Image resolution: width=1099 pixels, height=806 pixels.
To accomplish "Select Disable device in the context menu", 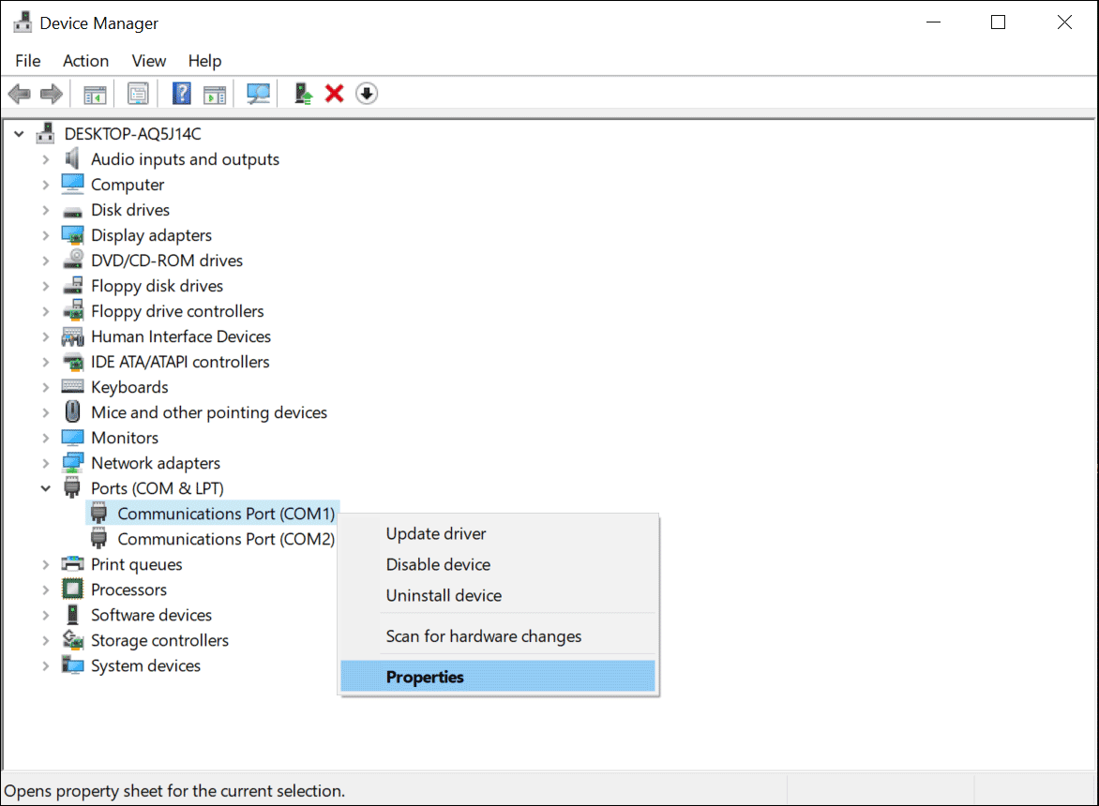I will coord(437,564).
